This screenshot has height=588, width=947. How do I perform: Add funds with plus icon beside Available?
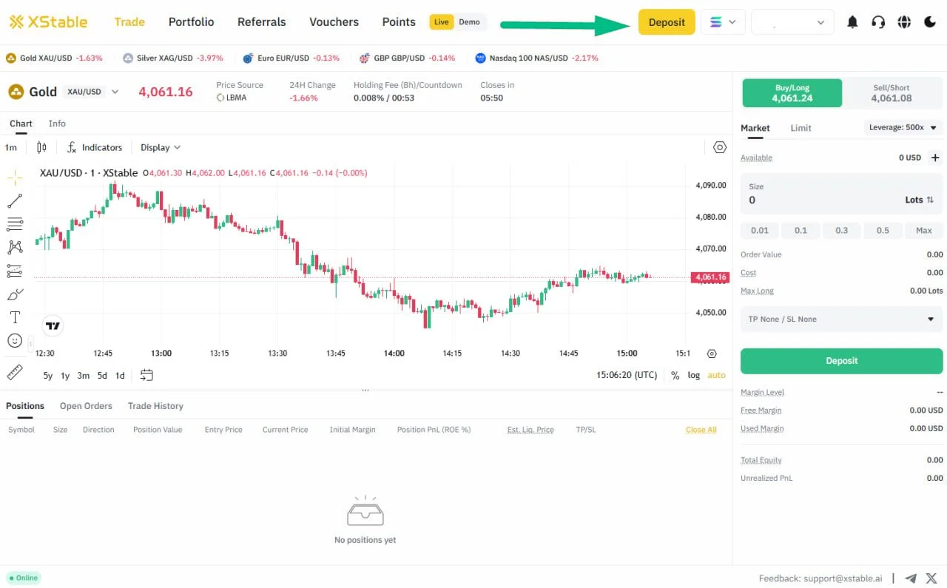tap(935, 158)
